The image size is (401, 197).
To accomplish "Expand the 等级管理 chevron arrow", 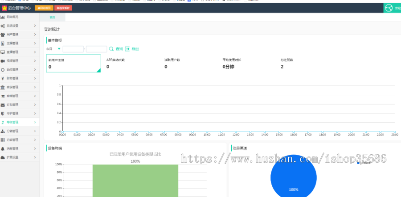I will [35, 122].
